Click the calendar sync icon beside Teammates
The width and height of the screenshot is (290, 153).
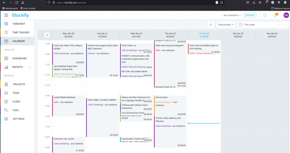click(x=211, y=24)
